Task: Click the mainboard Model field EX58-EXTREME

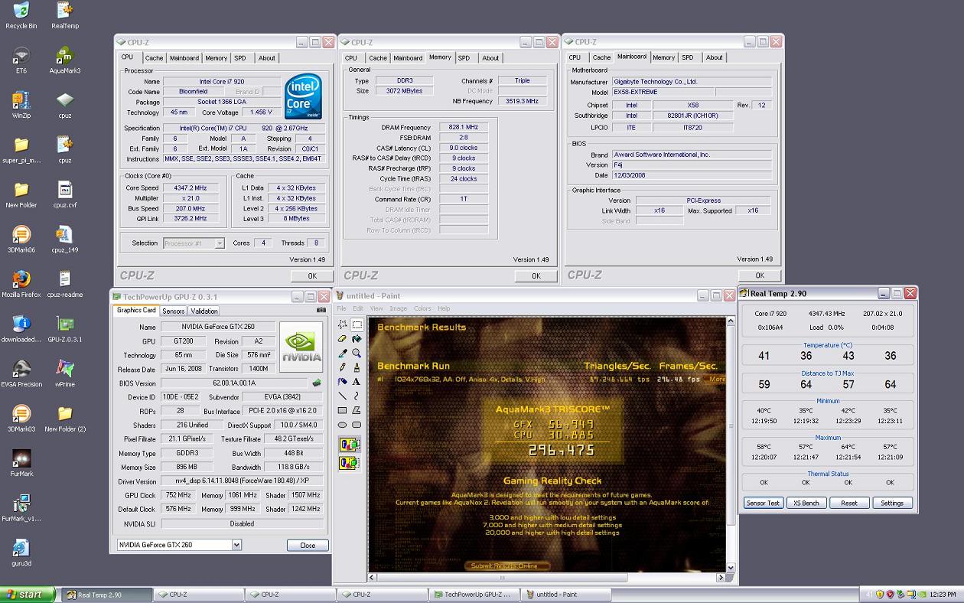Action: pos(663,92)
